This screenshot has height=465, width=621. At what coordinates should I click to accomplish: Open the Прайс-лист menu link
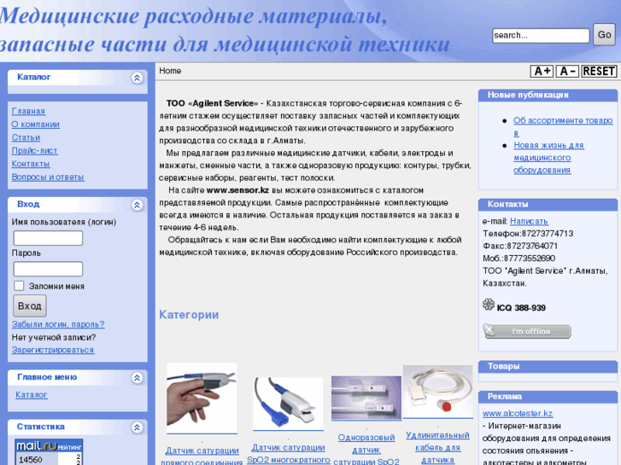pyautogui.click(x=34, y=151)
